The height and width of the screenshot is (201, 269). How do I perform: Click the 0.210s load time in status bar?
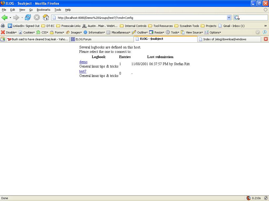click(256, 198)
